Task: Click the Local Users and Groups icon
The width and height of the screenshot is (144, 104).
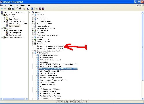Action: coord(7,21)
